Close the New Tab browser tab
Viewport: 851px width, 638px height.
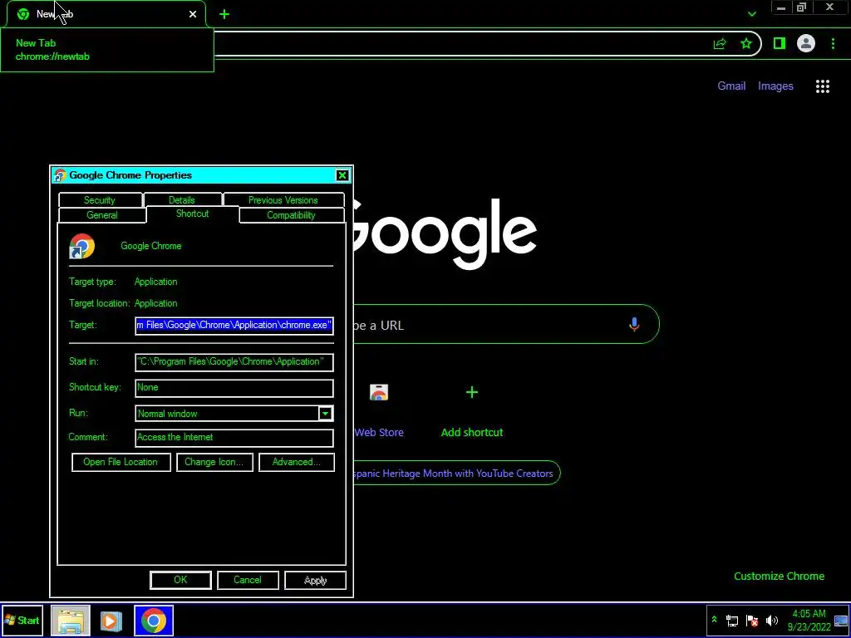click(x=193, y=14)
